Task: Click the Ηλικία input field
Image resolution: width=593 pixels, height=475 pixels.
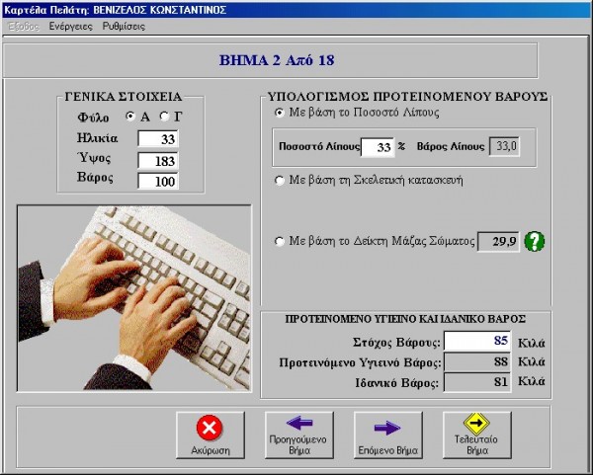Action: pyautogui.click(x=158, y=138)
